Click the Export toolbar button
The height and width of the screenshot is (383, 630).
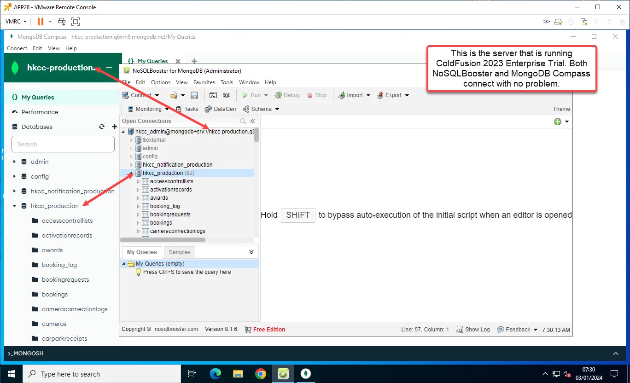[x=389, y=95]
